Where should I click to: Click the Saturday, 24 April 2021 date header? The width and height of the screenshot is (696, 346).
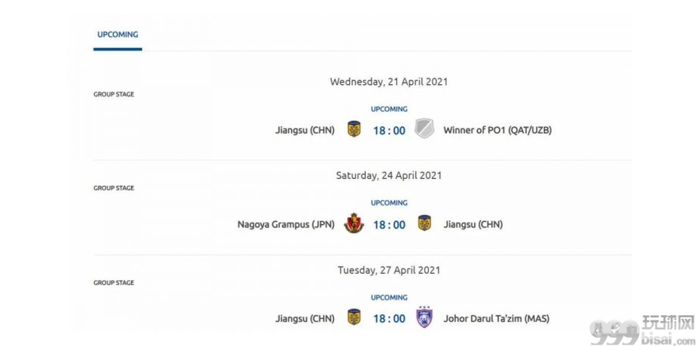point(389,175)
